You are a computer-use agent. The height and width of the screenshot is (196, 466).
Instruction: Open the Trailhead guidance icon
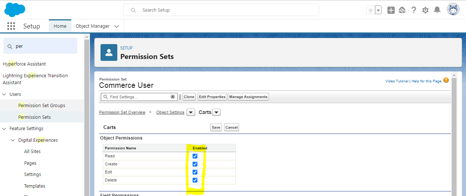click(402, 10)
